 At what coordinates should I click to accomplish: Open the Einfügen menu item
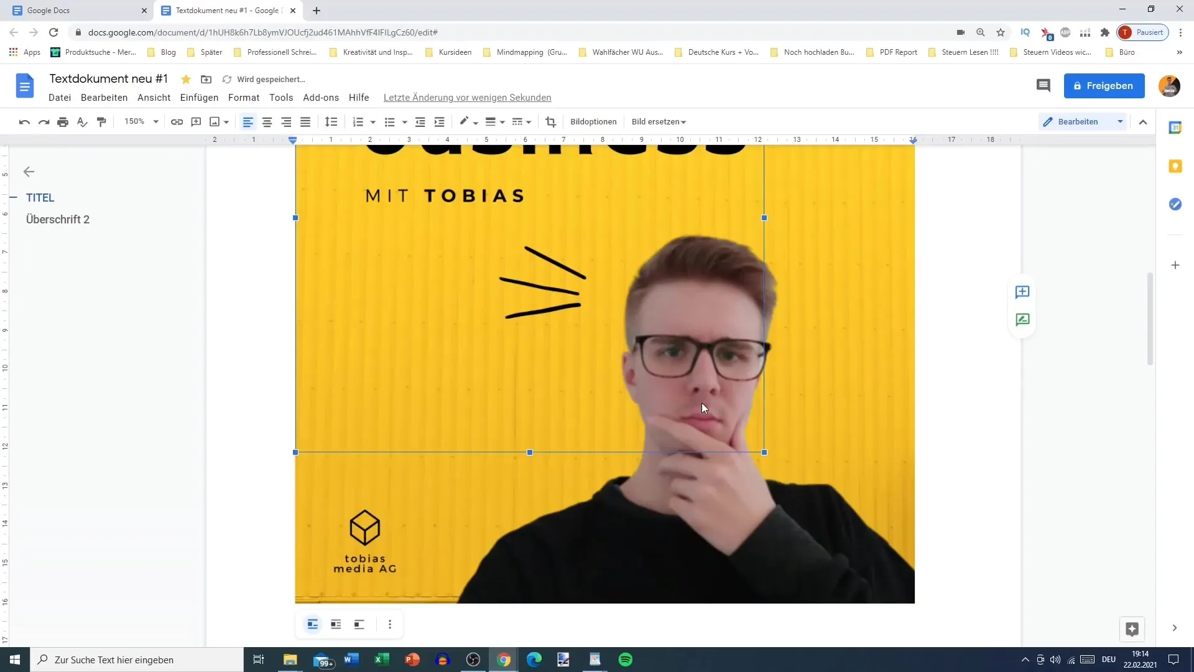tap(198, 98)
